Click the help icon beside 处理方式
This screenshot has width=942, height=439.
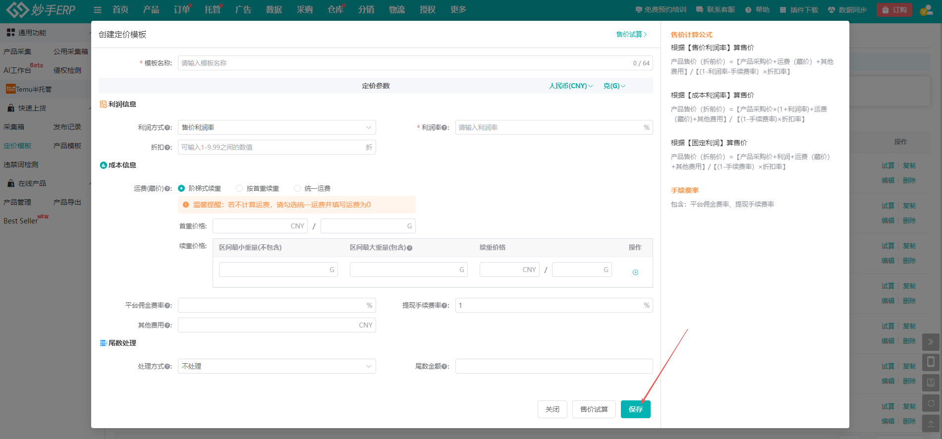[167, 367]
